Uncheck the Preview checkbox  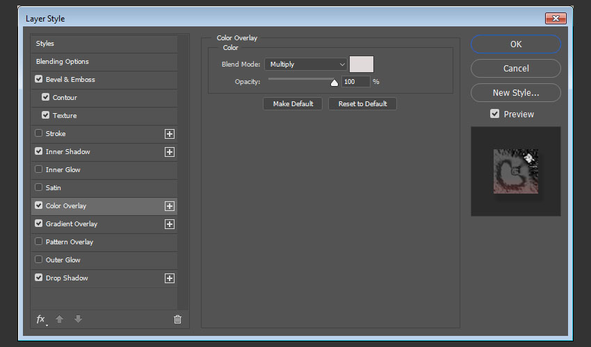coord(495,114)
